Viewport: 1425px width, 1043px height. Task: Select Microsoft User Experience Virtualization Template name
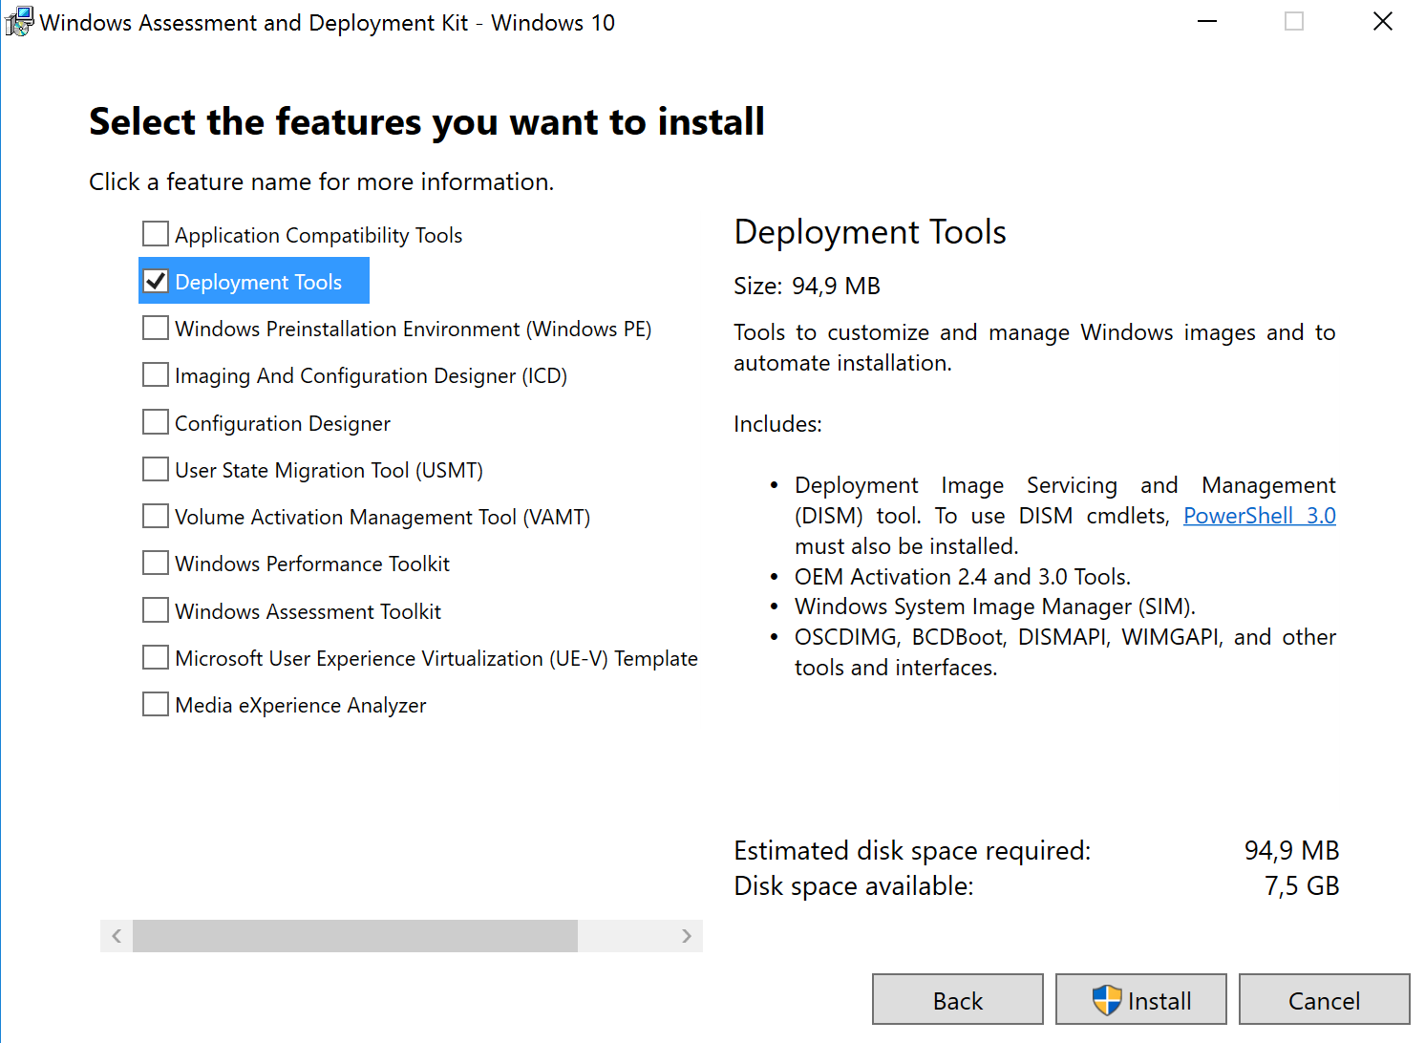[x=436, y=658]
